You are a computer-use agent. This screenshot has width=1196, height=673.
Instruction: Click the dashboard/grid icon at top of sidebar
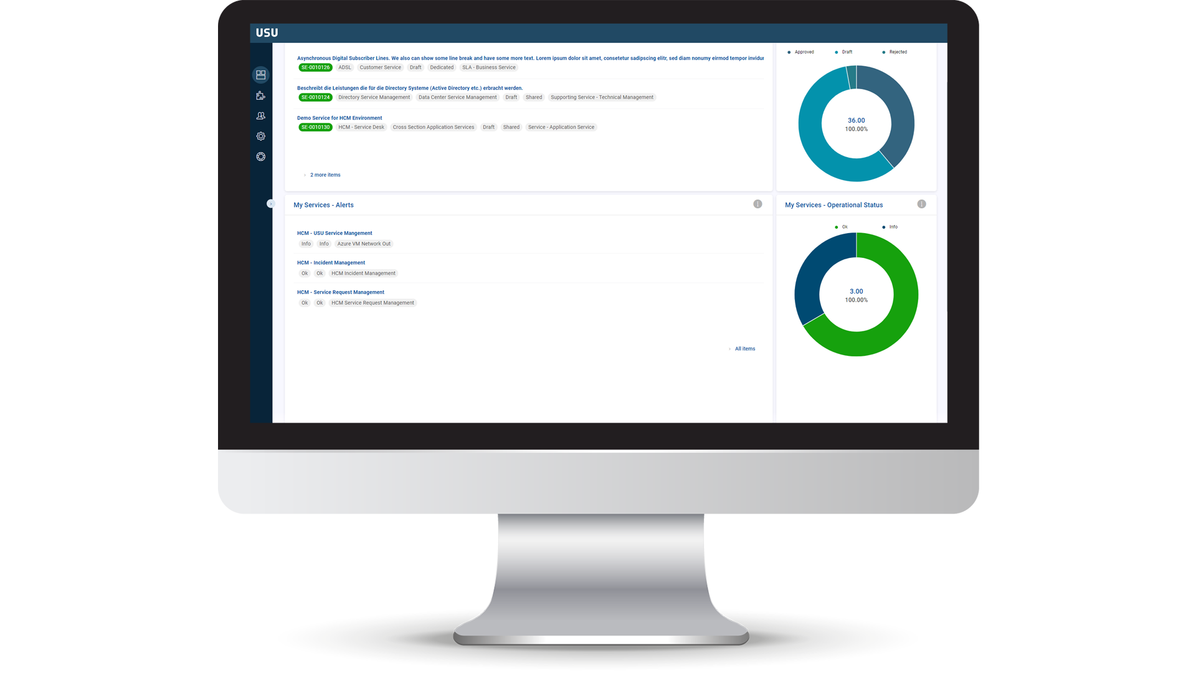click(x=261, y=75)
